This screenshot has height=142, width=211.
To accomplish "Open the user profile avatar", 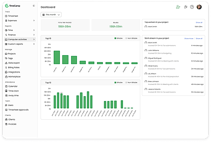I will coord(199,7).
